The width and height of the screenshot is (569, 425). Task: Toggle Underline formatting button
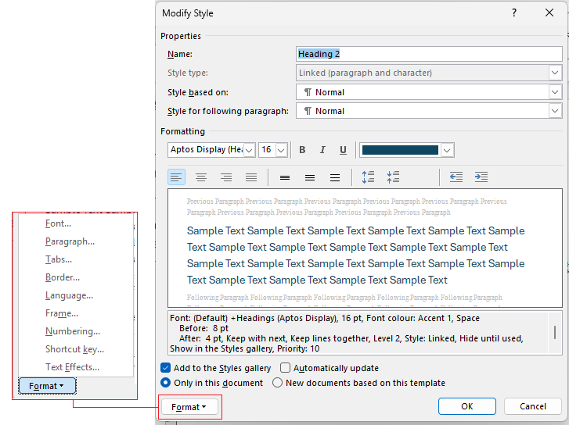tap(343, 150)
